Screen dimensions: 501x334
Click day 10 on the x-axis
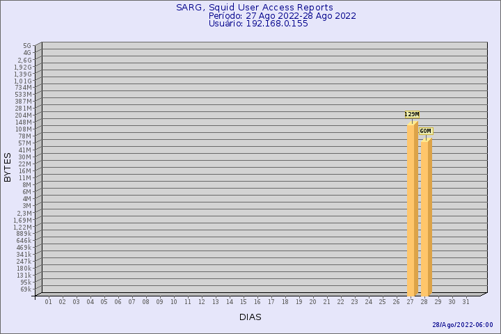(x=173, y=302)
